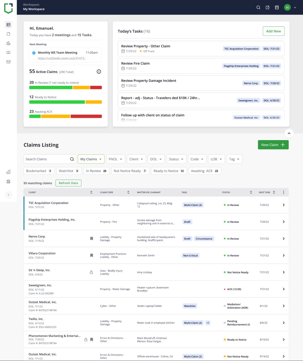The image size is (303, 361).
Task: Click the compose note icon in header
Action: 268,8
